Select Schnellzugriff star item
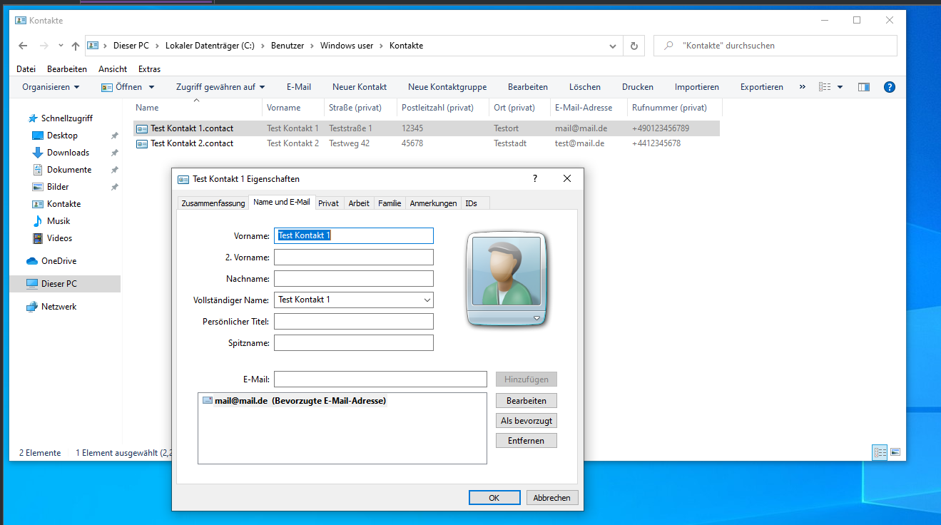Image resolution: width=941 pixels, height=525 pixels. [61, 118]
